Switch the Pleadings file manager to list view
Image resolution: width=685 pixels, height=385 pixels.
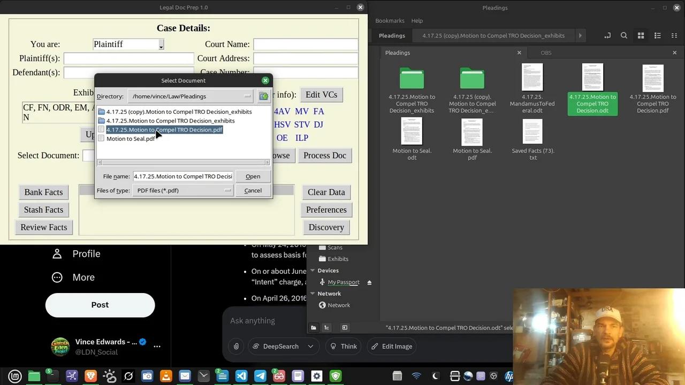pyautogui.click(x=658, y=35)
